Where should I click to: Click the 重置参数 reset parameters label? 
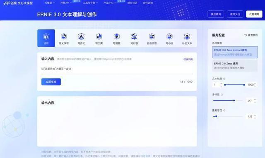click(253, 35)
